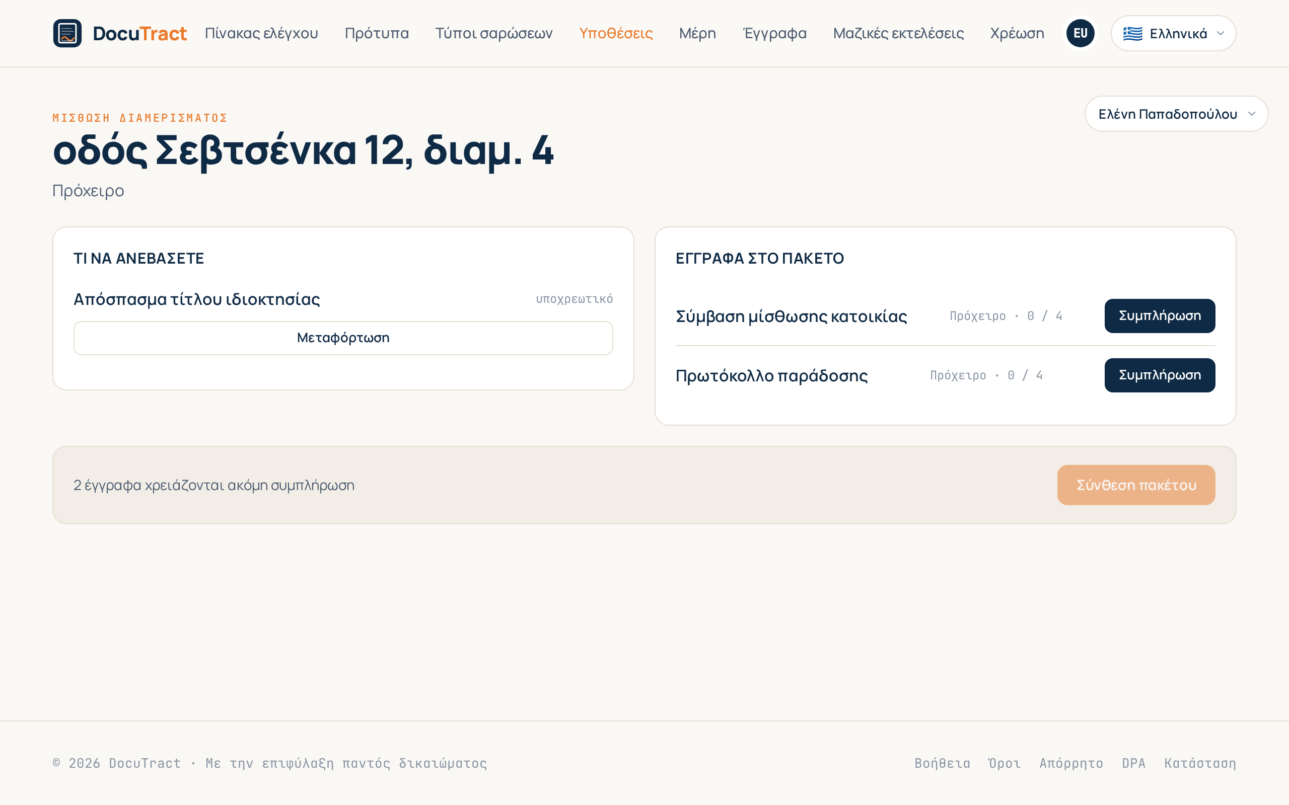Go to Πίνακας ελέγχου in the navigation
1289x805 pixels.
point(261,33)
